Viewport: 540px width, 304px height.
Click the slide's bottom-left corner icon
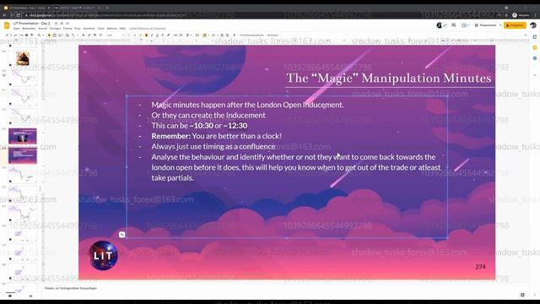[121, 235]
